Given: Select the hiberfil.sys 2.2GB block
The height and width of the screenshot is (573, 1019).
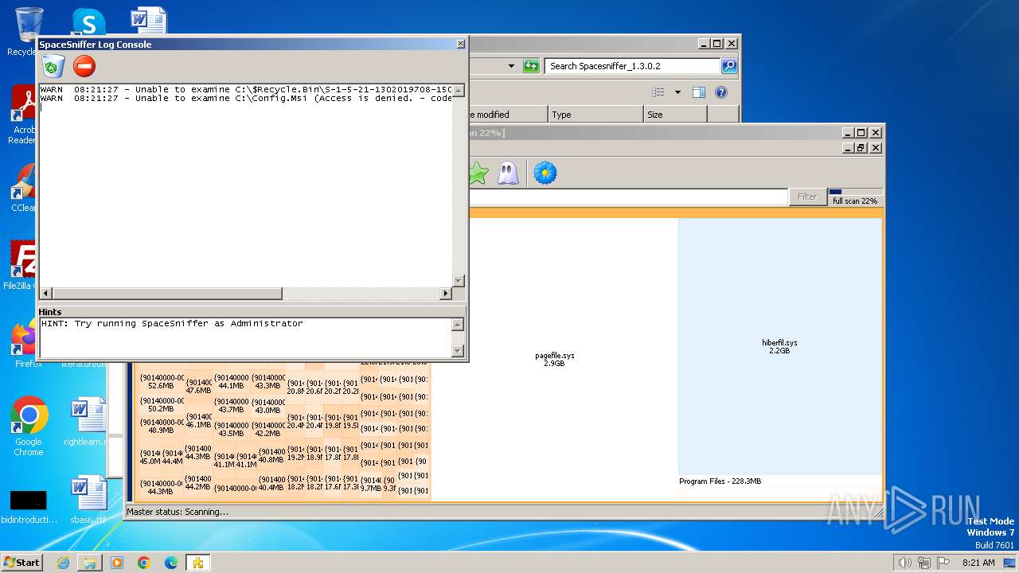Looking at the screenshot, I should tap(780, 346).
